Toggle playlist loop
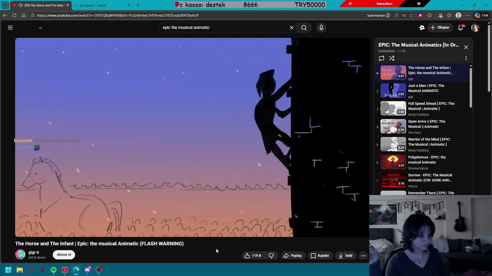492x276 pixels. click(x=381, y=58)
